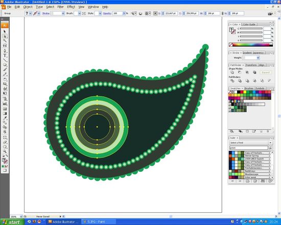281x225 pixels.
Task: Select the Pencil tool
Action: tap(5, 74)
